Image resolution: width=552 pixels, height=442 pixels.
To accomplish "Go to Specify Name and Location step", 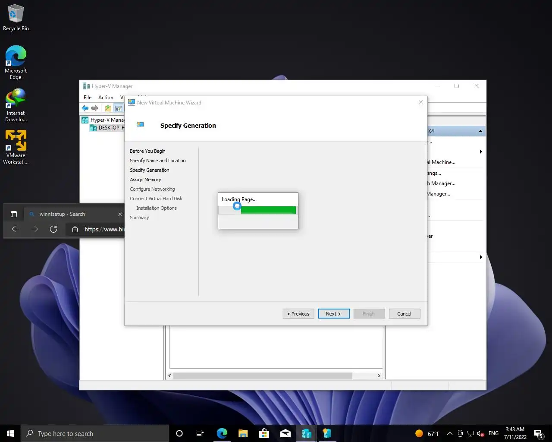I will [x=158, y=161].
